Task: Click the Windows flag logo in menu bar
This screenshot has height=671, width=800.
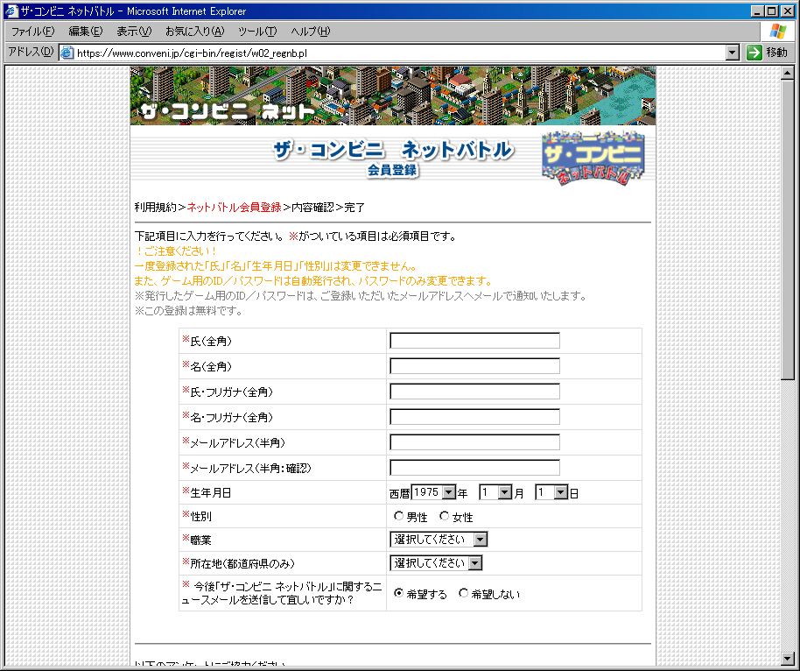Action: click(x=778, y=32)
